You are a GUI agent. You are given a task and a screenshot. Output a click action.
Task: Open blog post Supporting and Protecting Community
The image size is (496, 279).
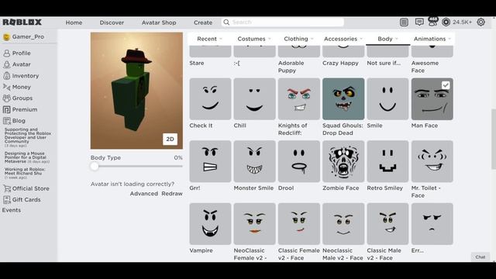click(x=28, y=137)
